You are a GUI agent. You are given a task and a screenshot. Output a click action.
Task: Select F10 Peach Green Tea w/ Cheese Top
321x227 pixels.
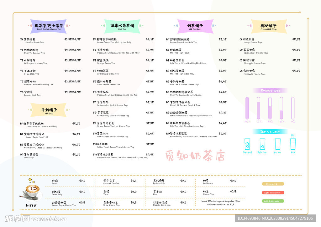123,135
